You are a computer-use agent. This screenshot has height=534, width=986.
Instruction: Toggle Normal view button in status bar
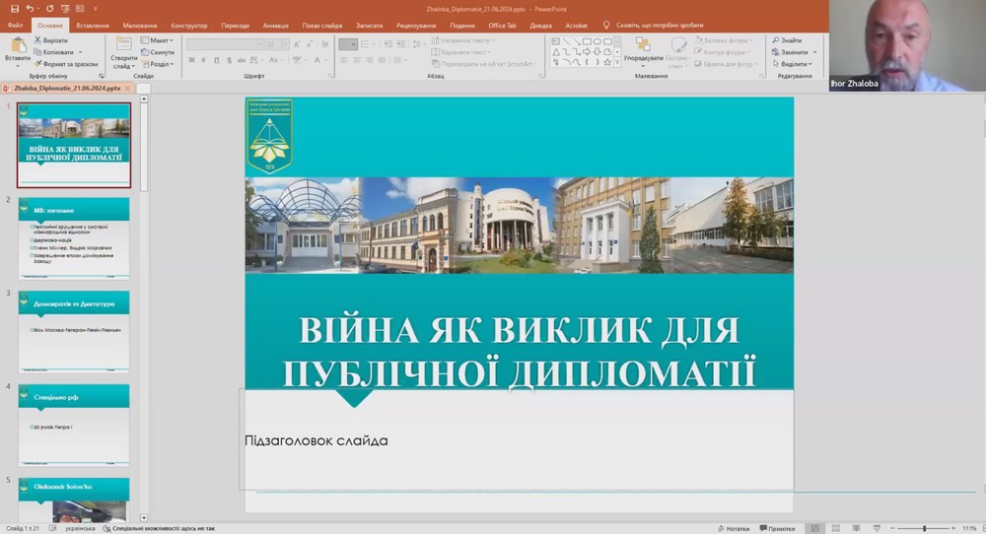(x=815, y=528)
